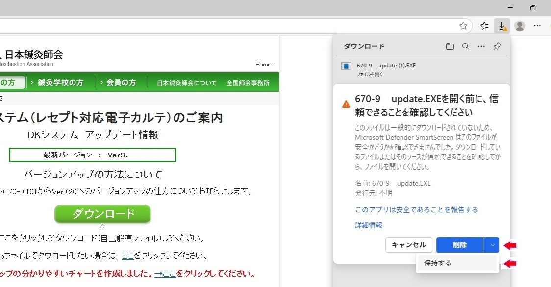Click ファイルを開く under the downloaded file
The image size is (551, 287).
(x=370, y=75)
